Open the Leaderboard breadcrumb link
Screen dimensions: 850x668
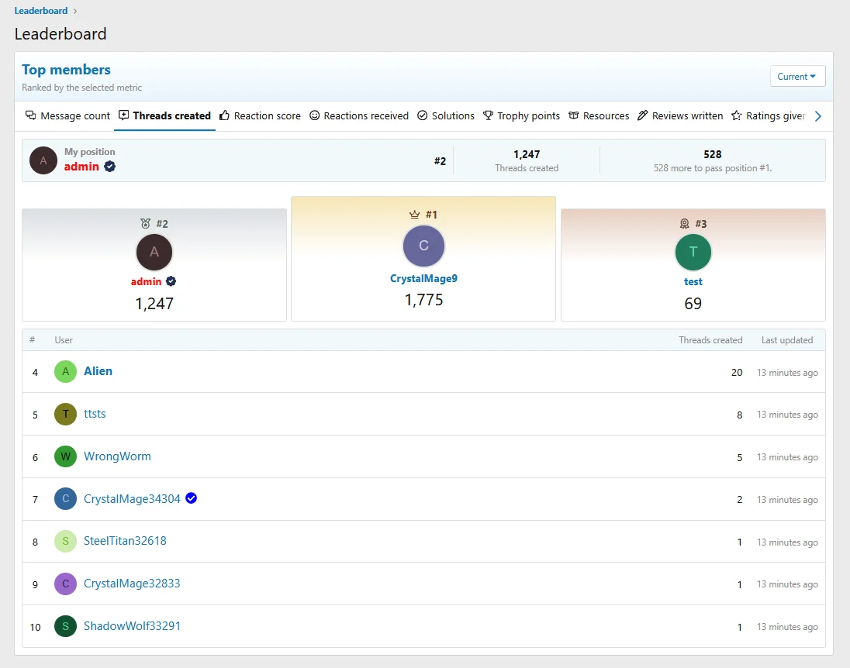tap(40, 11)
